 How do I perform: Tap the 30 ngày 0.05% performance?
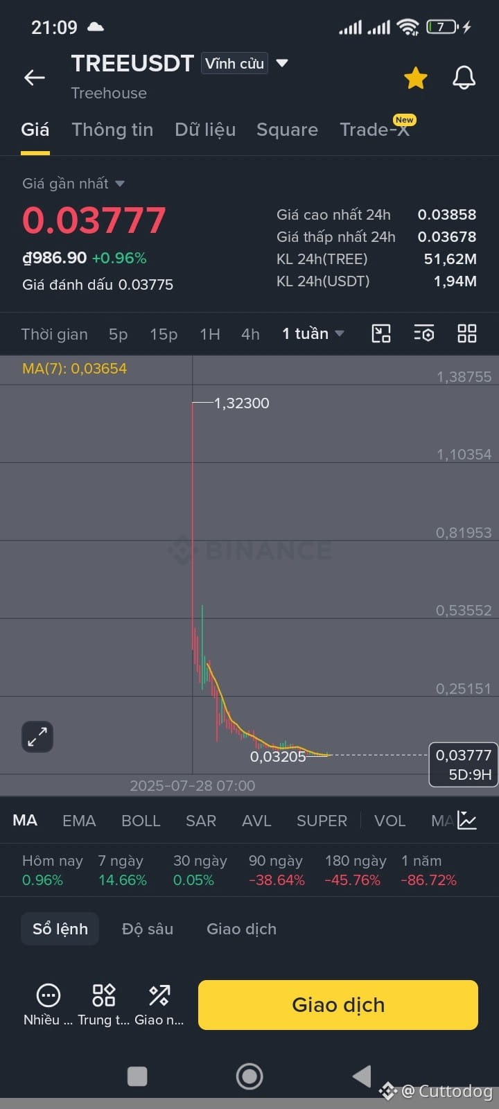click(200, 871)
